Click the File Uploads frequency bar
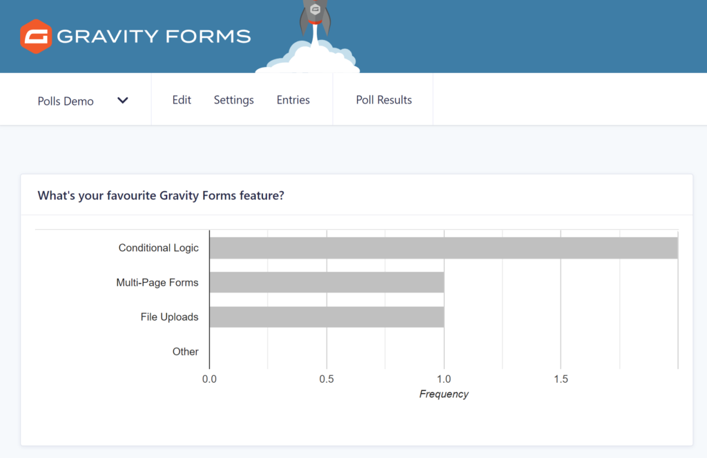The width and height of the screenshot is (707, 458). point(328,317)
